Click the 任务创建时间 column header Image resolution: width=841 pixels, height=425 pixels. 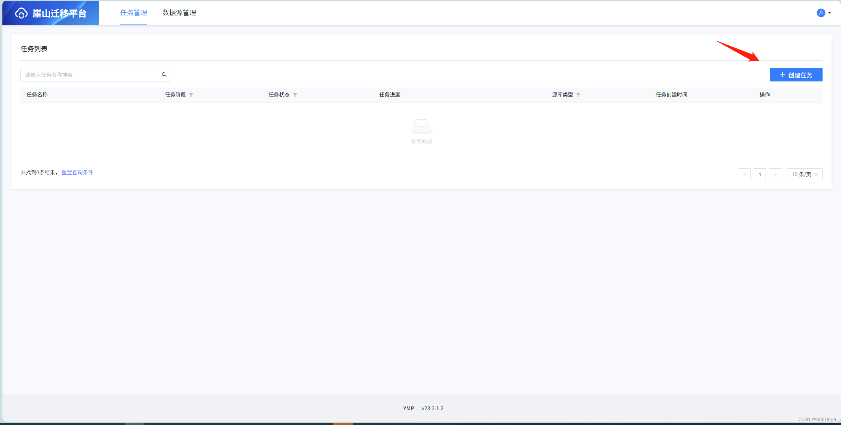coord(671,95)
